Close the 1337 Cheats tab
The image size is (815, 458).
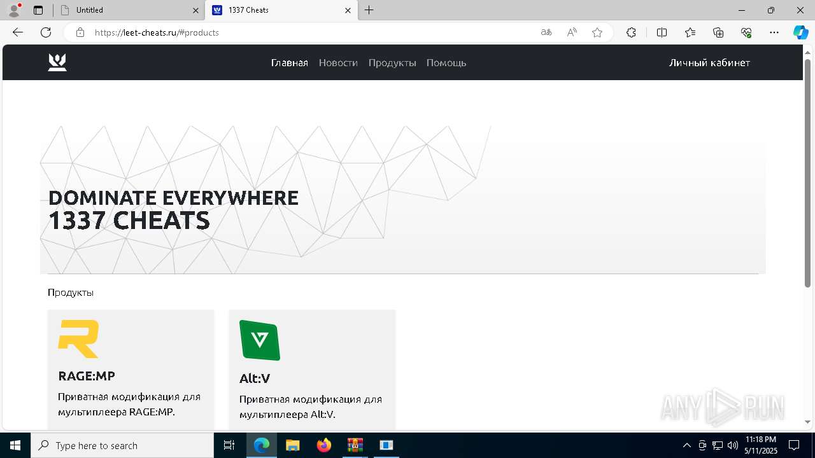coord(348,10)
